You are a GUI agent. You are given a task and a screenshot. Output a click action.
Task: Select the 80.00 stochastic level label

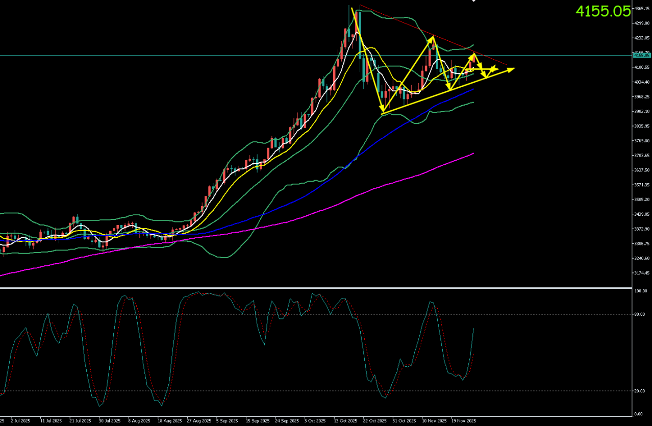coord(640,314)
